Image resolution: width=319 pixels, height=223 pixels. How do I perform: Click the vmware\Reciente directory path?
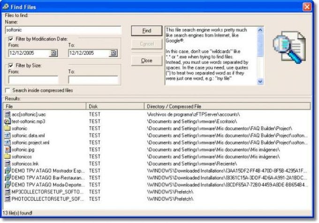192,164
